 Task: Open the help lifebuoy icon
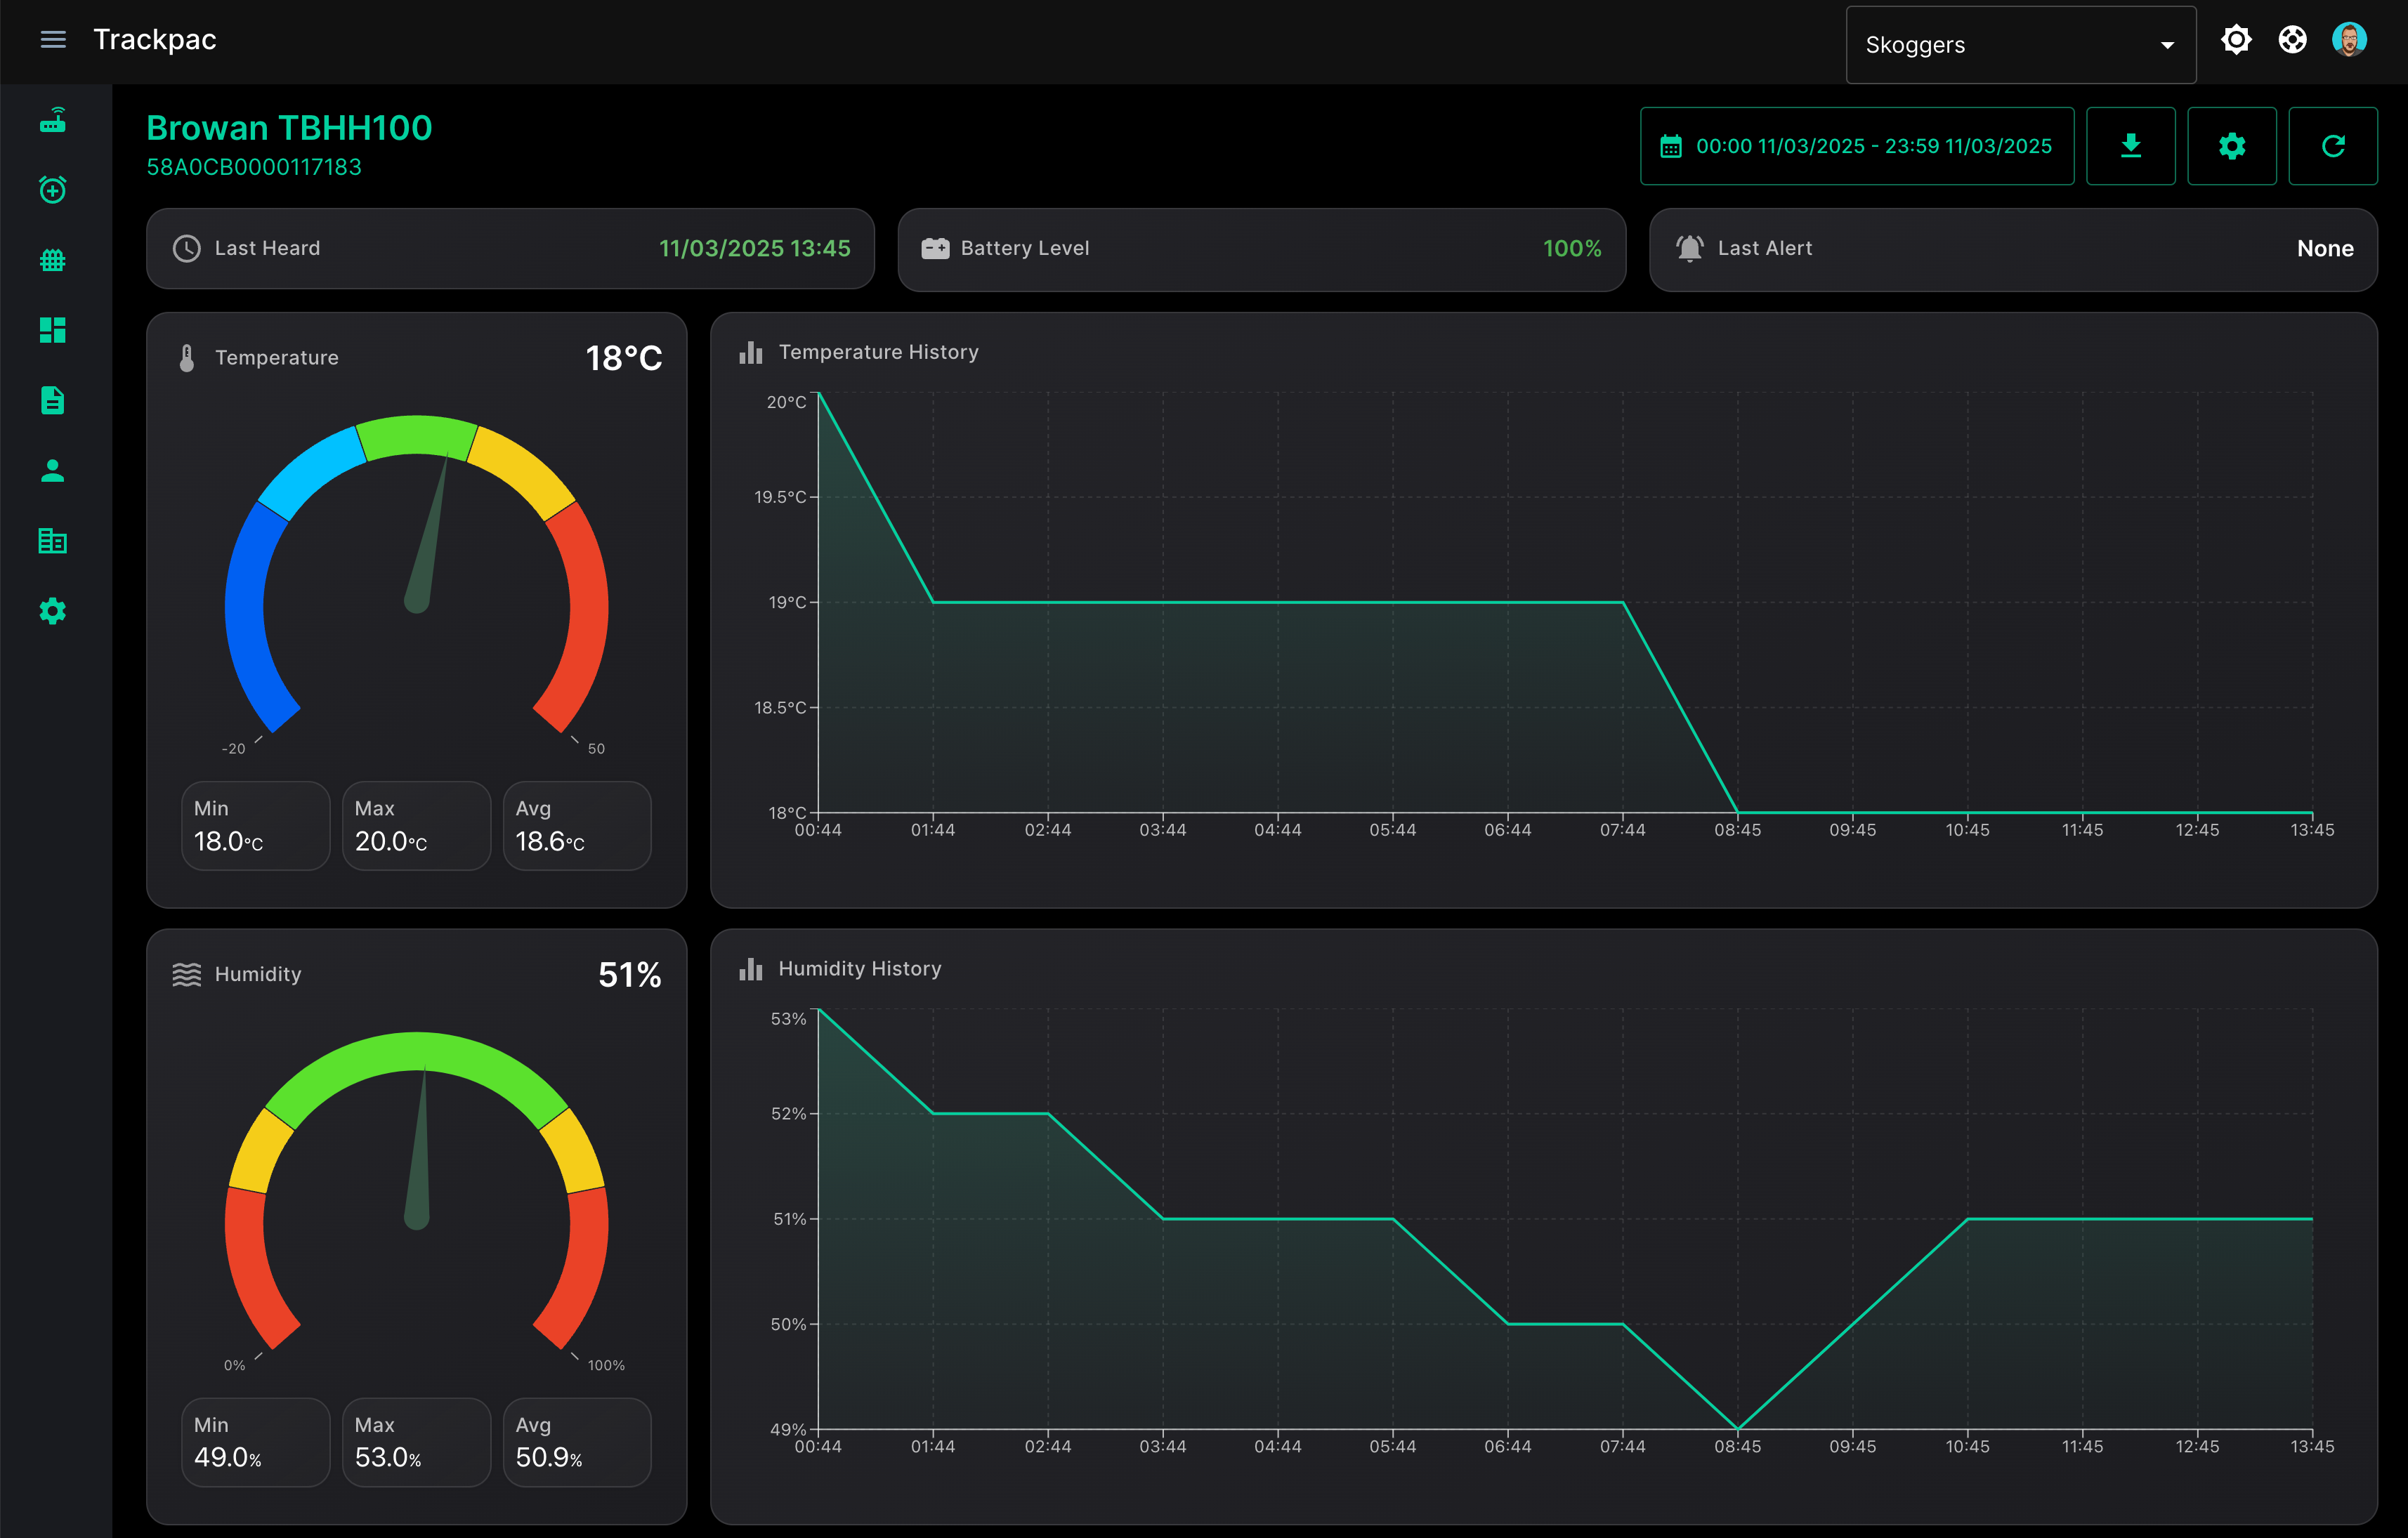point(2292,40)
